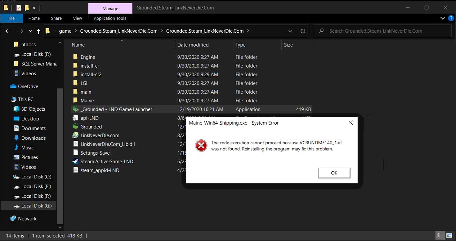The height and width of the screenshot is (241, 456).
Task: Click the Properties icon on quick access toolbar
Action: (x=18, y=8)
